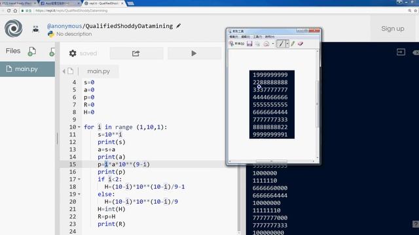Click browser home icon
Viewport: 419px width, 235px height.
[15, 10]
